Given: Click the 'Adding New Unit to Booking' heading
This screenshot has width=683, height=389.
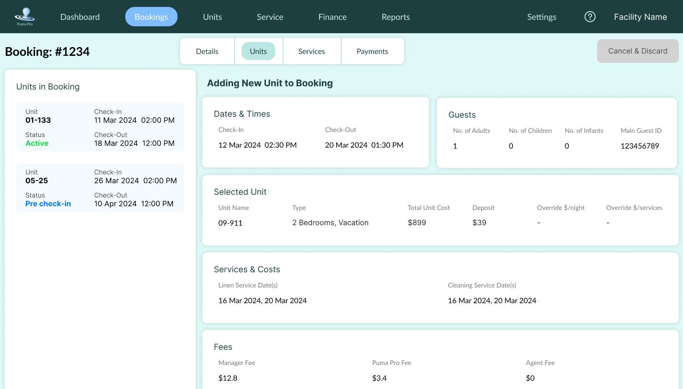Looking at the screenshot, I should [x=270, y=83].
